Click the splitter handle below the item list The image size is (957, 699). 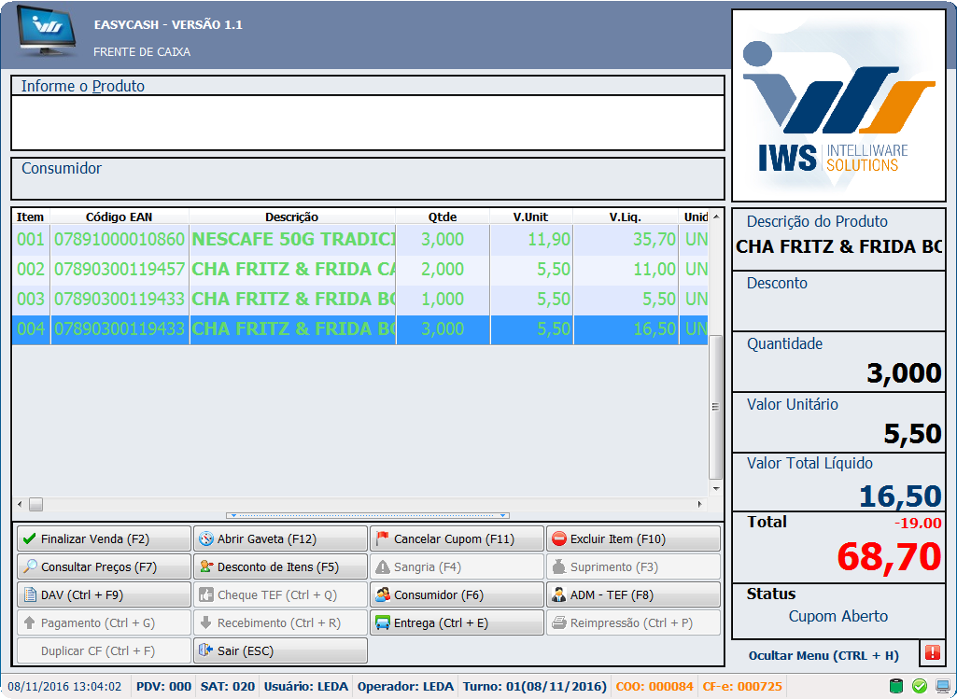click(x=368, y=516)
